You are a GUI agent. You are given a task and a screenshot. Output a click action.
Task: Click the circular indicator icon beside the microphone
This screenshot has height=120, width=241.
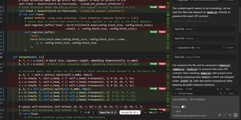(x=225, y=115)
